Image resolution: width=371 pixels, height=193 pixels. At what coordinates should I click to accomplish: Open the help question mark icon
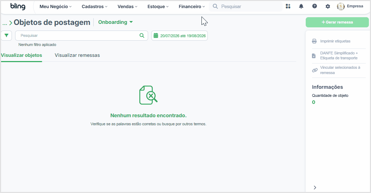coord(314,6)
